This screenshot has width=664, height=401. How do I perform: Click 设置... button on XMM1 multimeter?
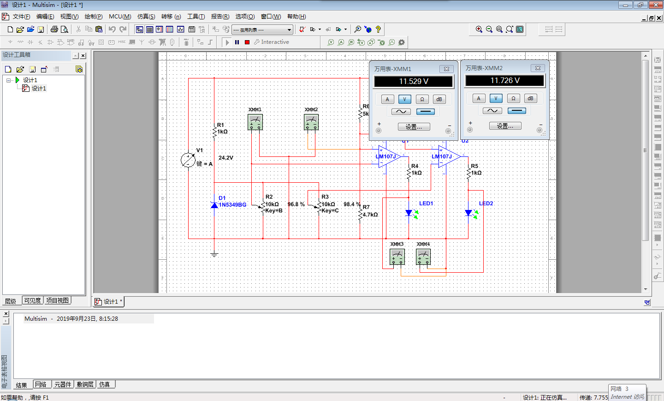point(414,127)
